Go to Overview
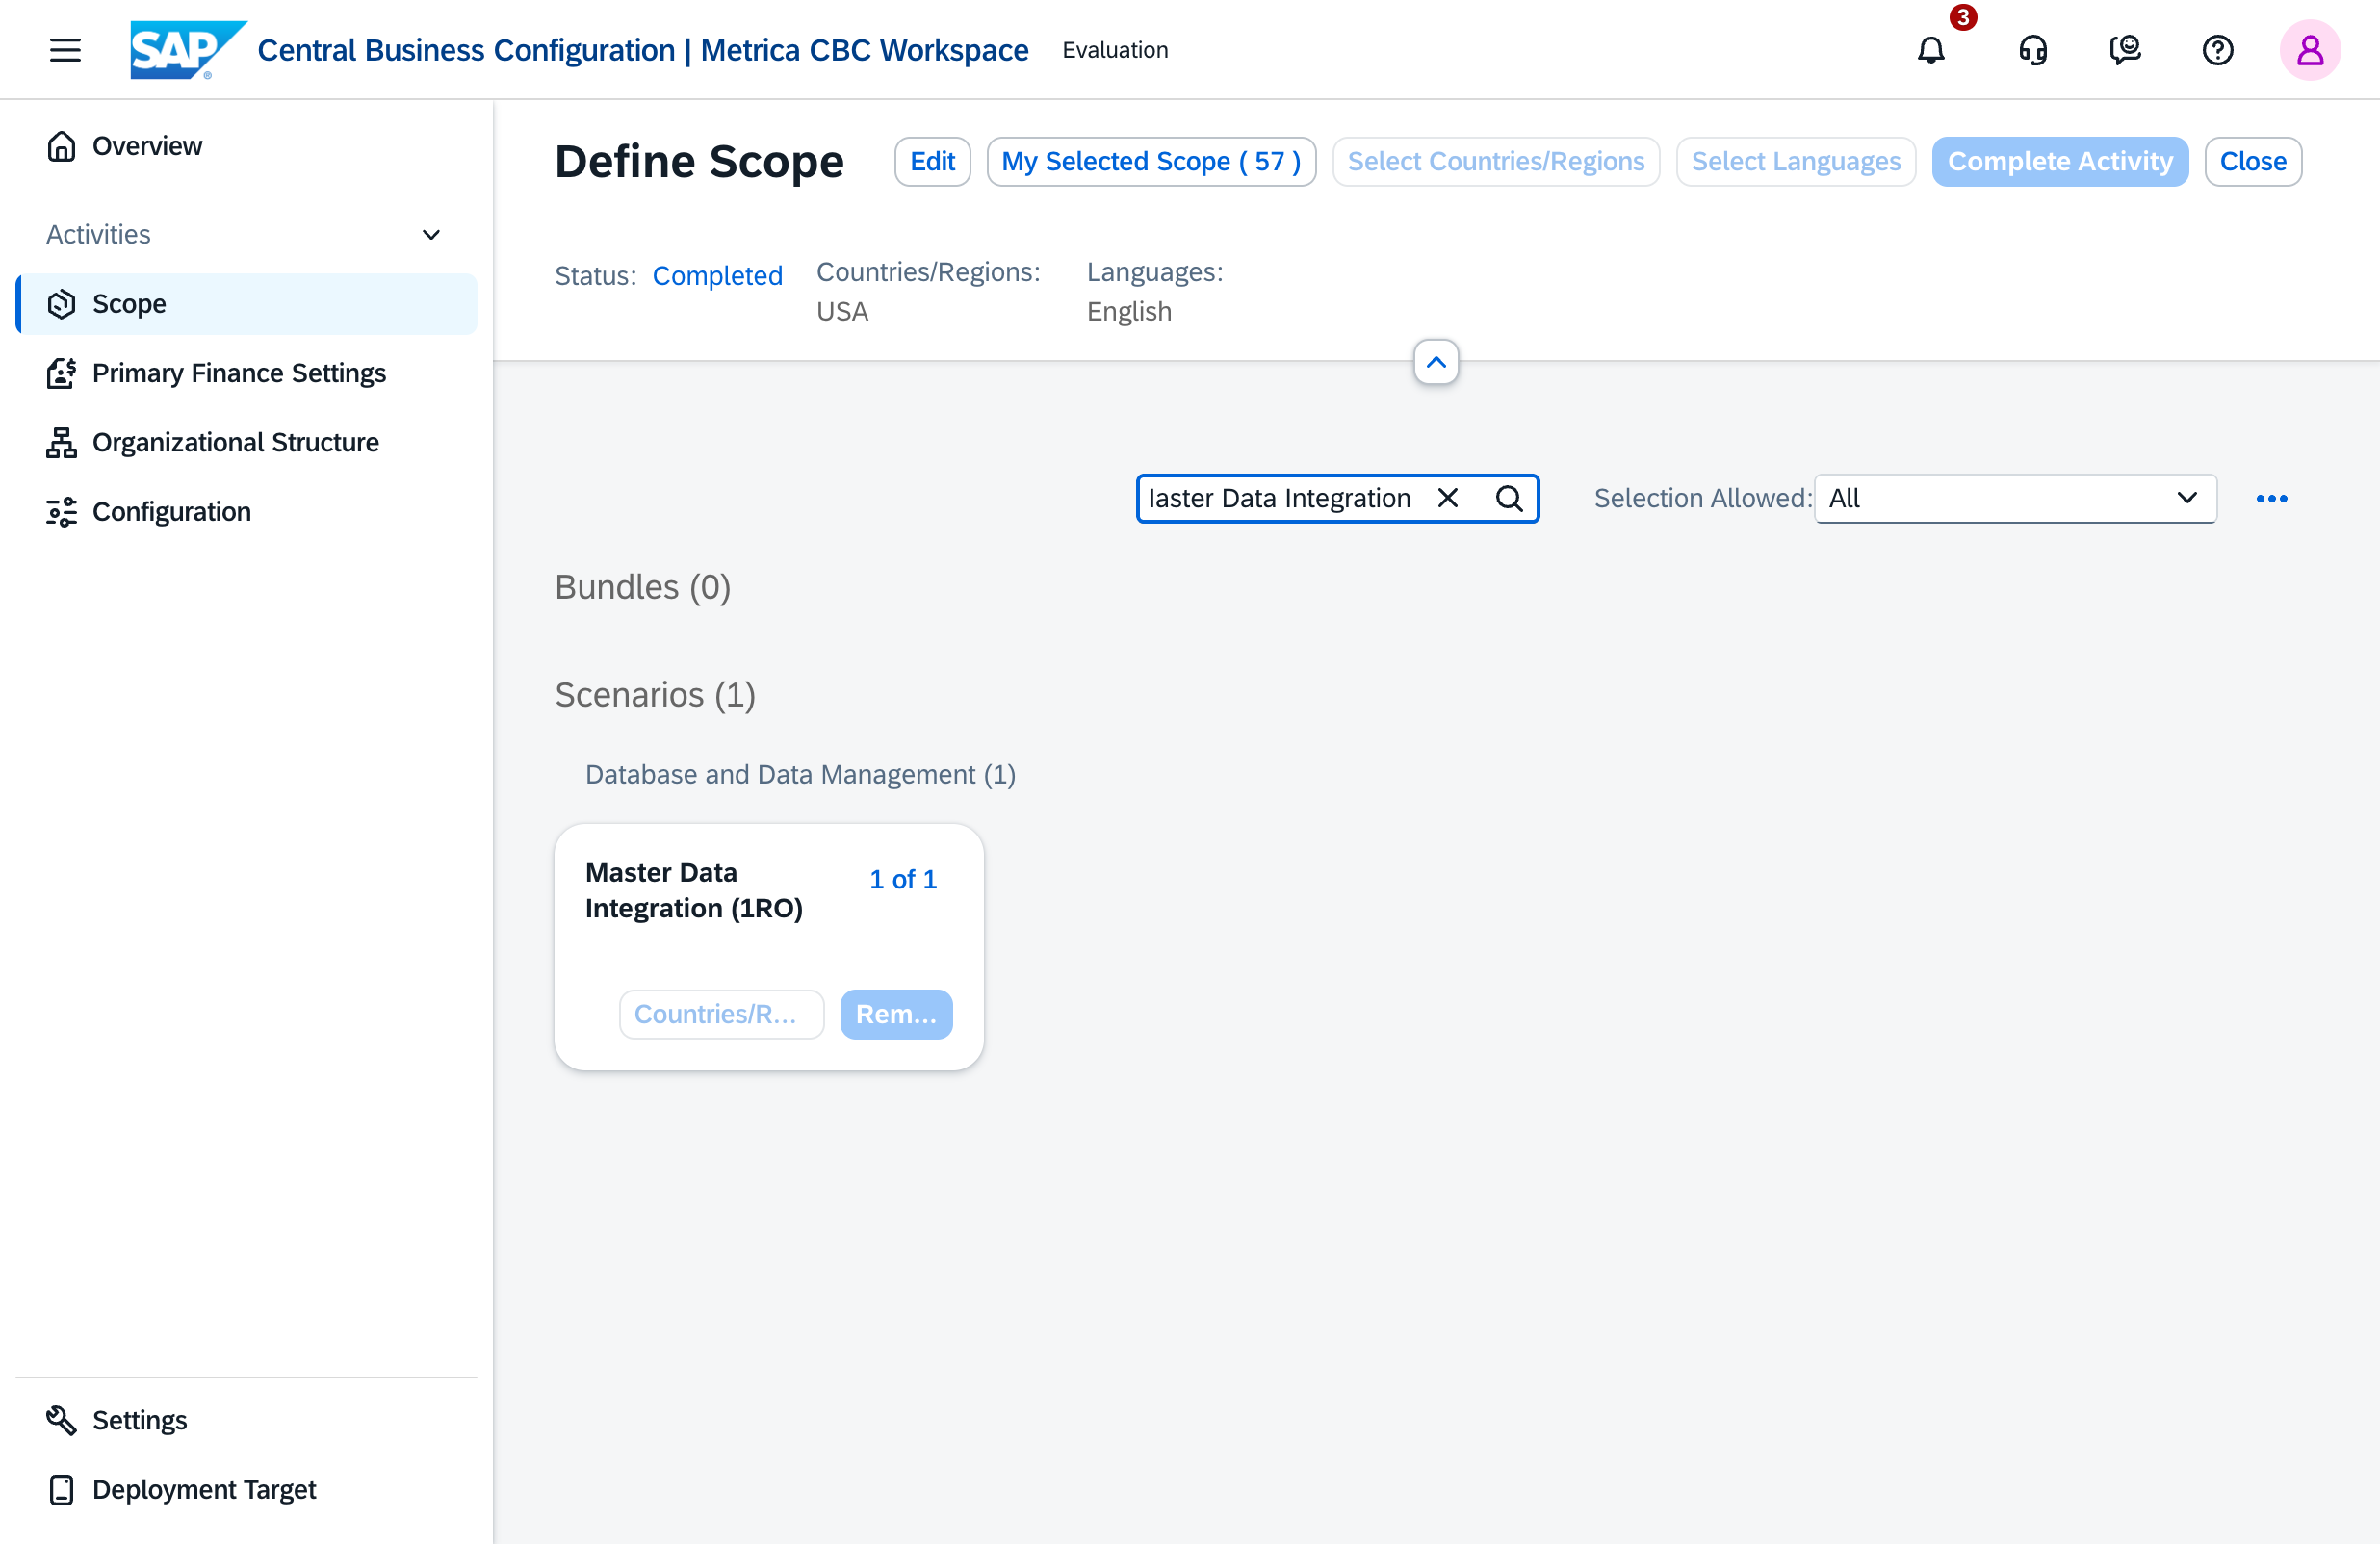This screenshot has height=1544, width=2380. [x=246, y=146]
